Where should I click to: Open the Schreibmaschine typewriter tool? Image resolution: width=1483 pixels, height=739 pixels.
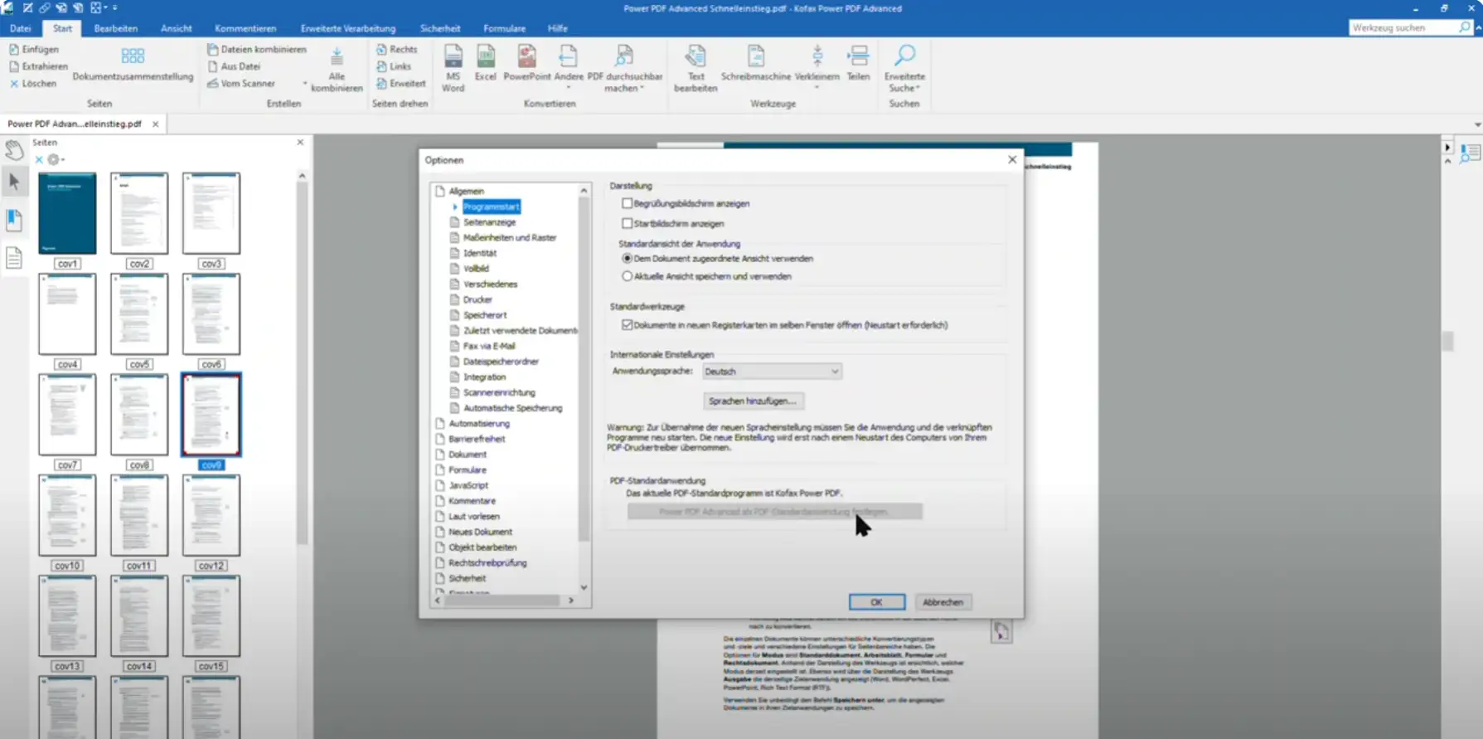(755, 58)
